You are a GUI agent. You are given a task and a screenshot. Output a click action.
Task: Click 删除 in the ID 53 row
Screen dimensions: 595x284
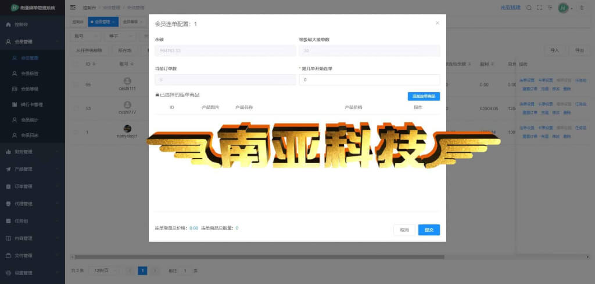click(x=567, y=112)
